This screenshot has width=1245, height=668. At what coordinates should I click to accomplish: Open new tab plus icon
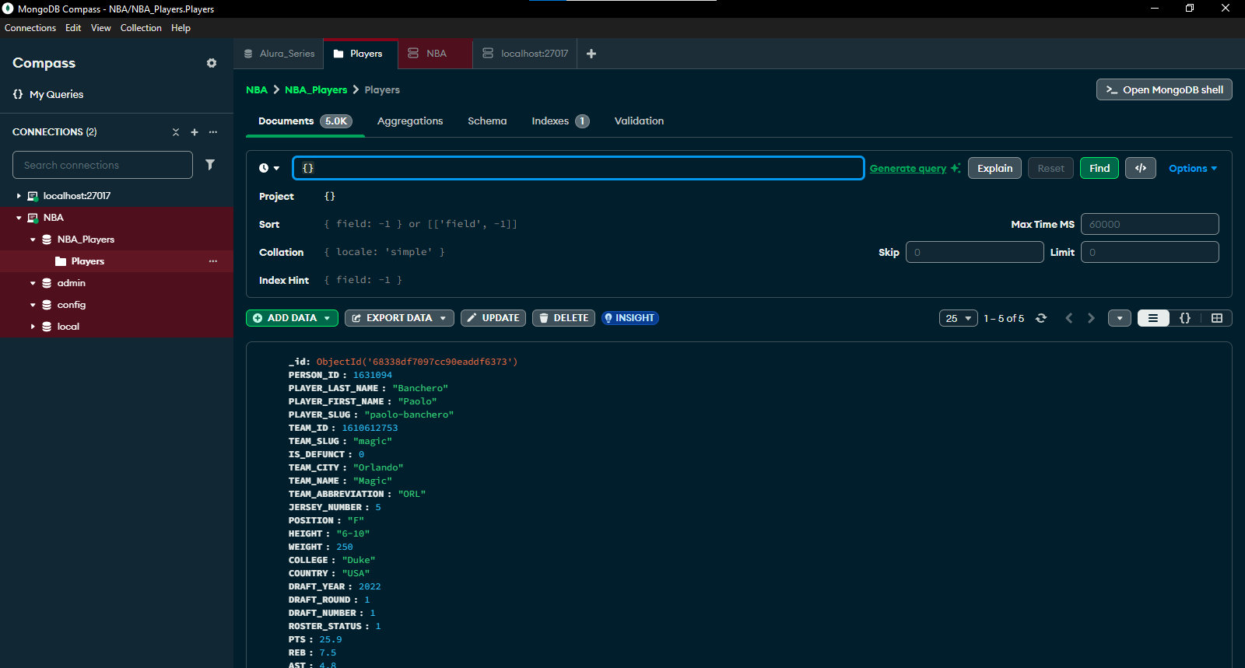(591, 54)
